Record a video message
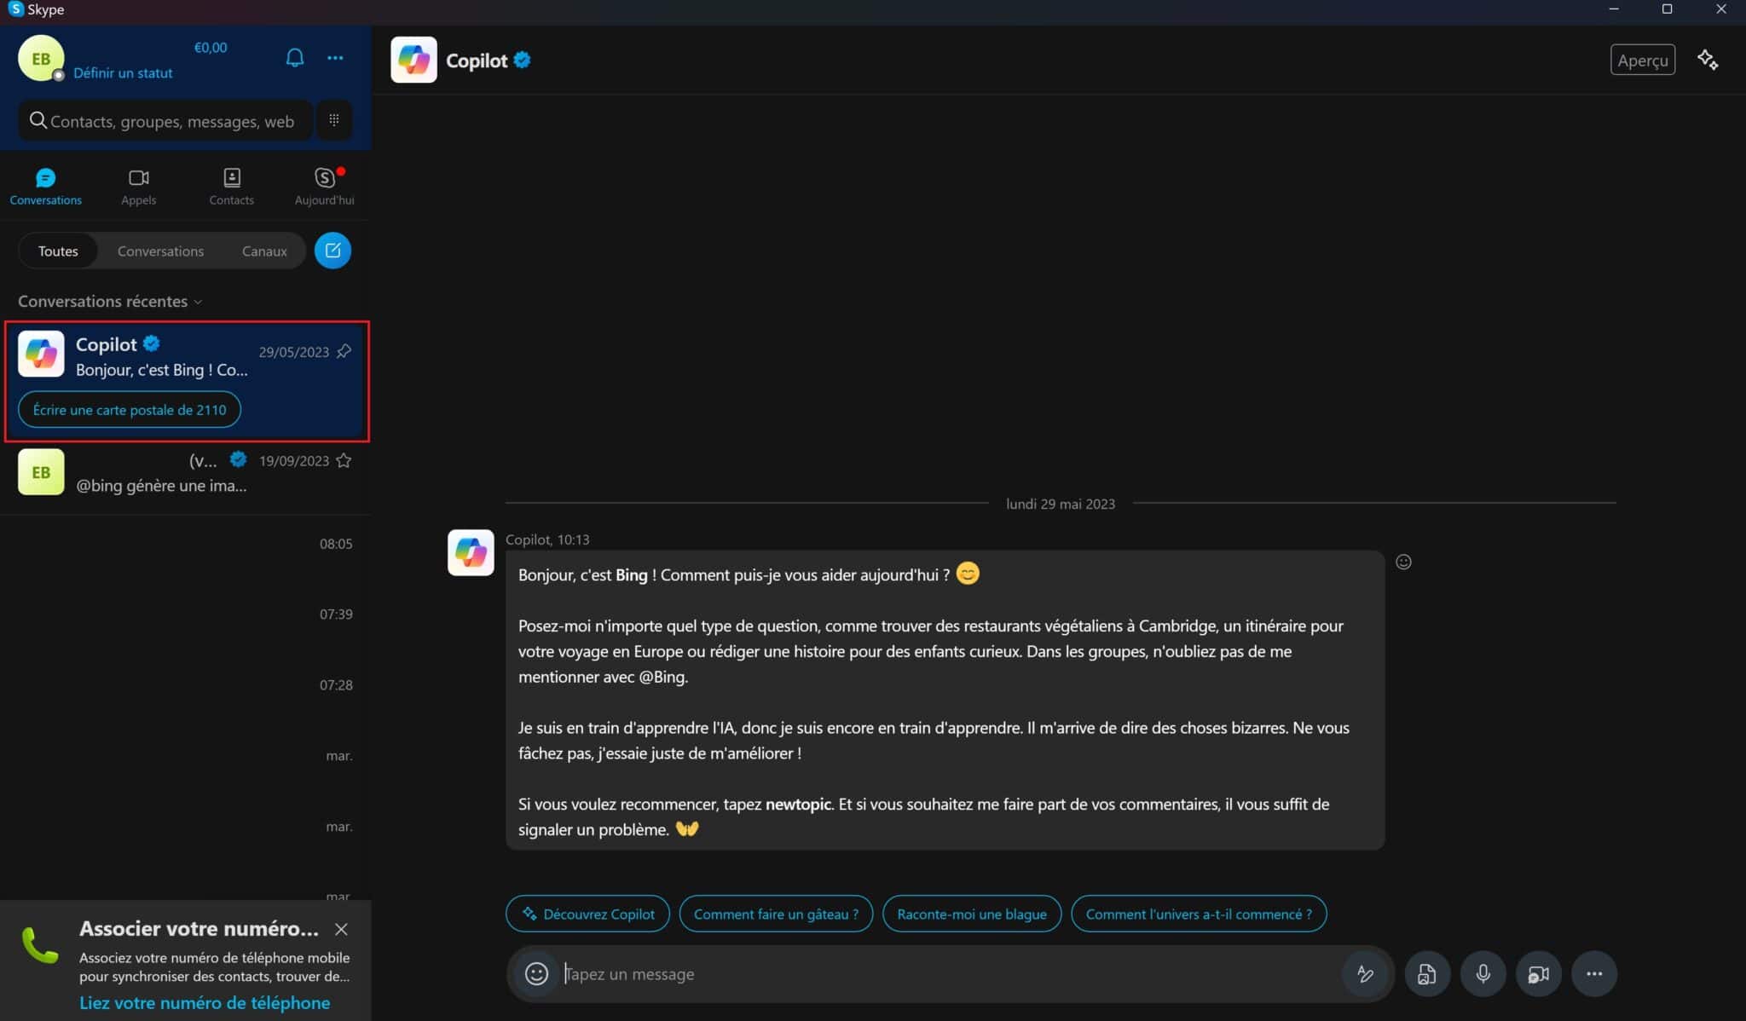 point(1538,973)
